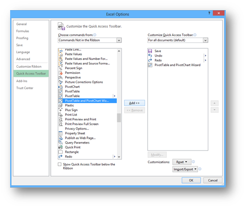This screenshot has height=208, width=246.
Task: Open the Choose commands from dropdown
Action: 119,40
